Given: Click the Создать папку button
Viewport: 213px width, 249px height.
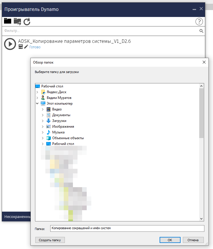Looking at the screenshot, I should (x=50, y=240).
